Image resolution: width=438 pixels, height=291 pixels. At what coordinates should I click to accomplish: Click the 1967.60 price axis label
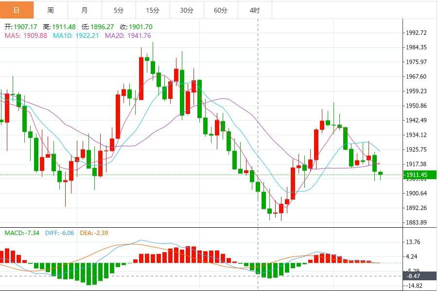pyautogui.click(x=416, y=76)
